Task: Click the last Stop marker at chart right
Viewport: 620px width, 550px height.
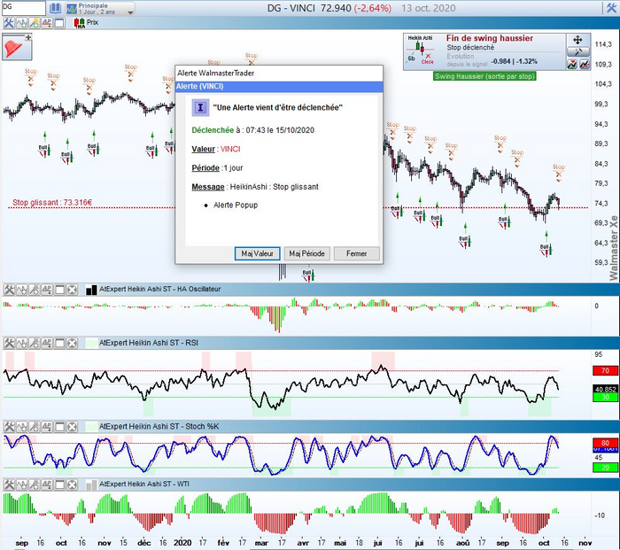Action: (x=559, y=173)
